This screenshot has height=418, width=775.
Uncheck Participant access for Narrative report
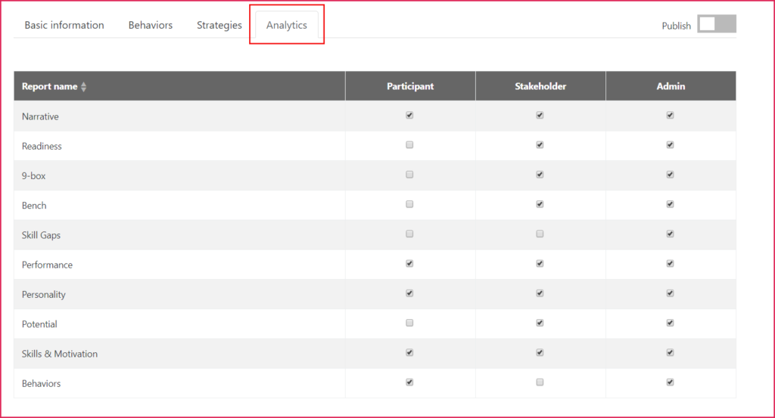(x=409, y=116)
